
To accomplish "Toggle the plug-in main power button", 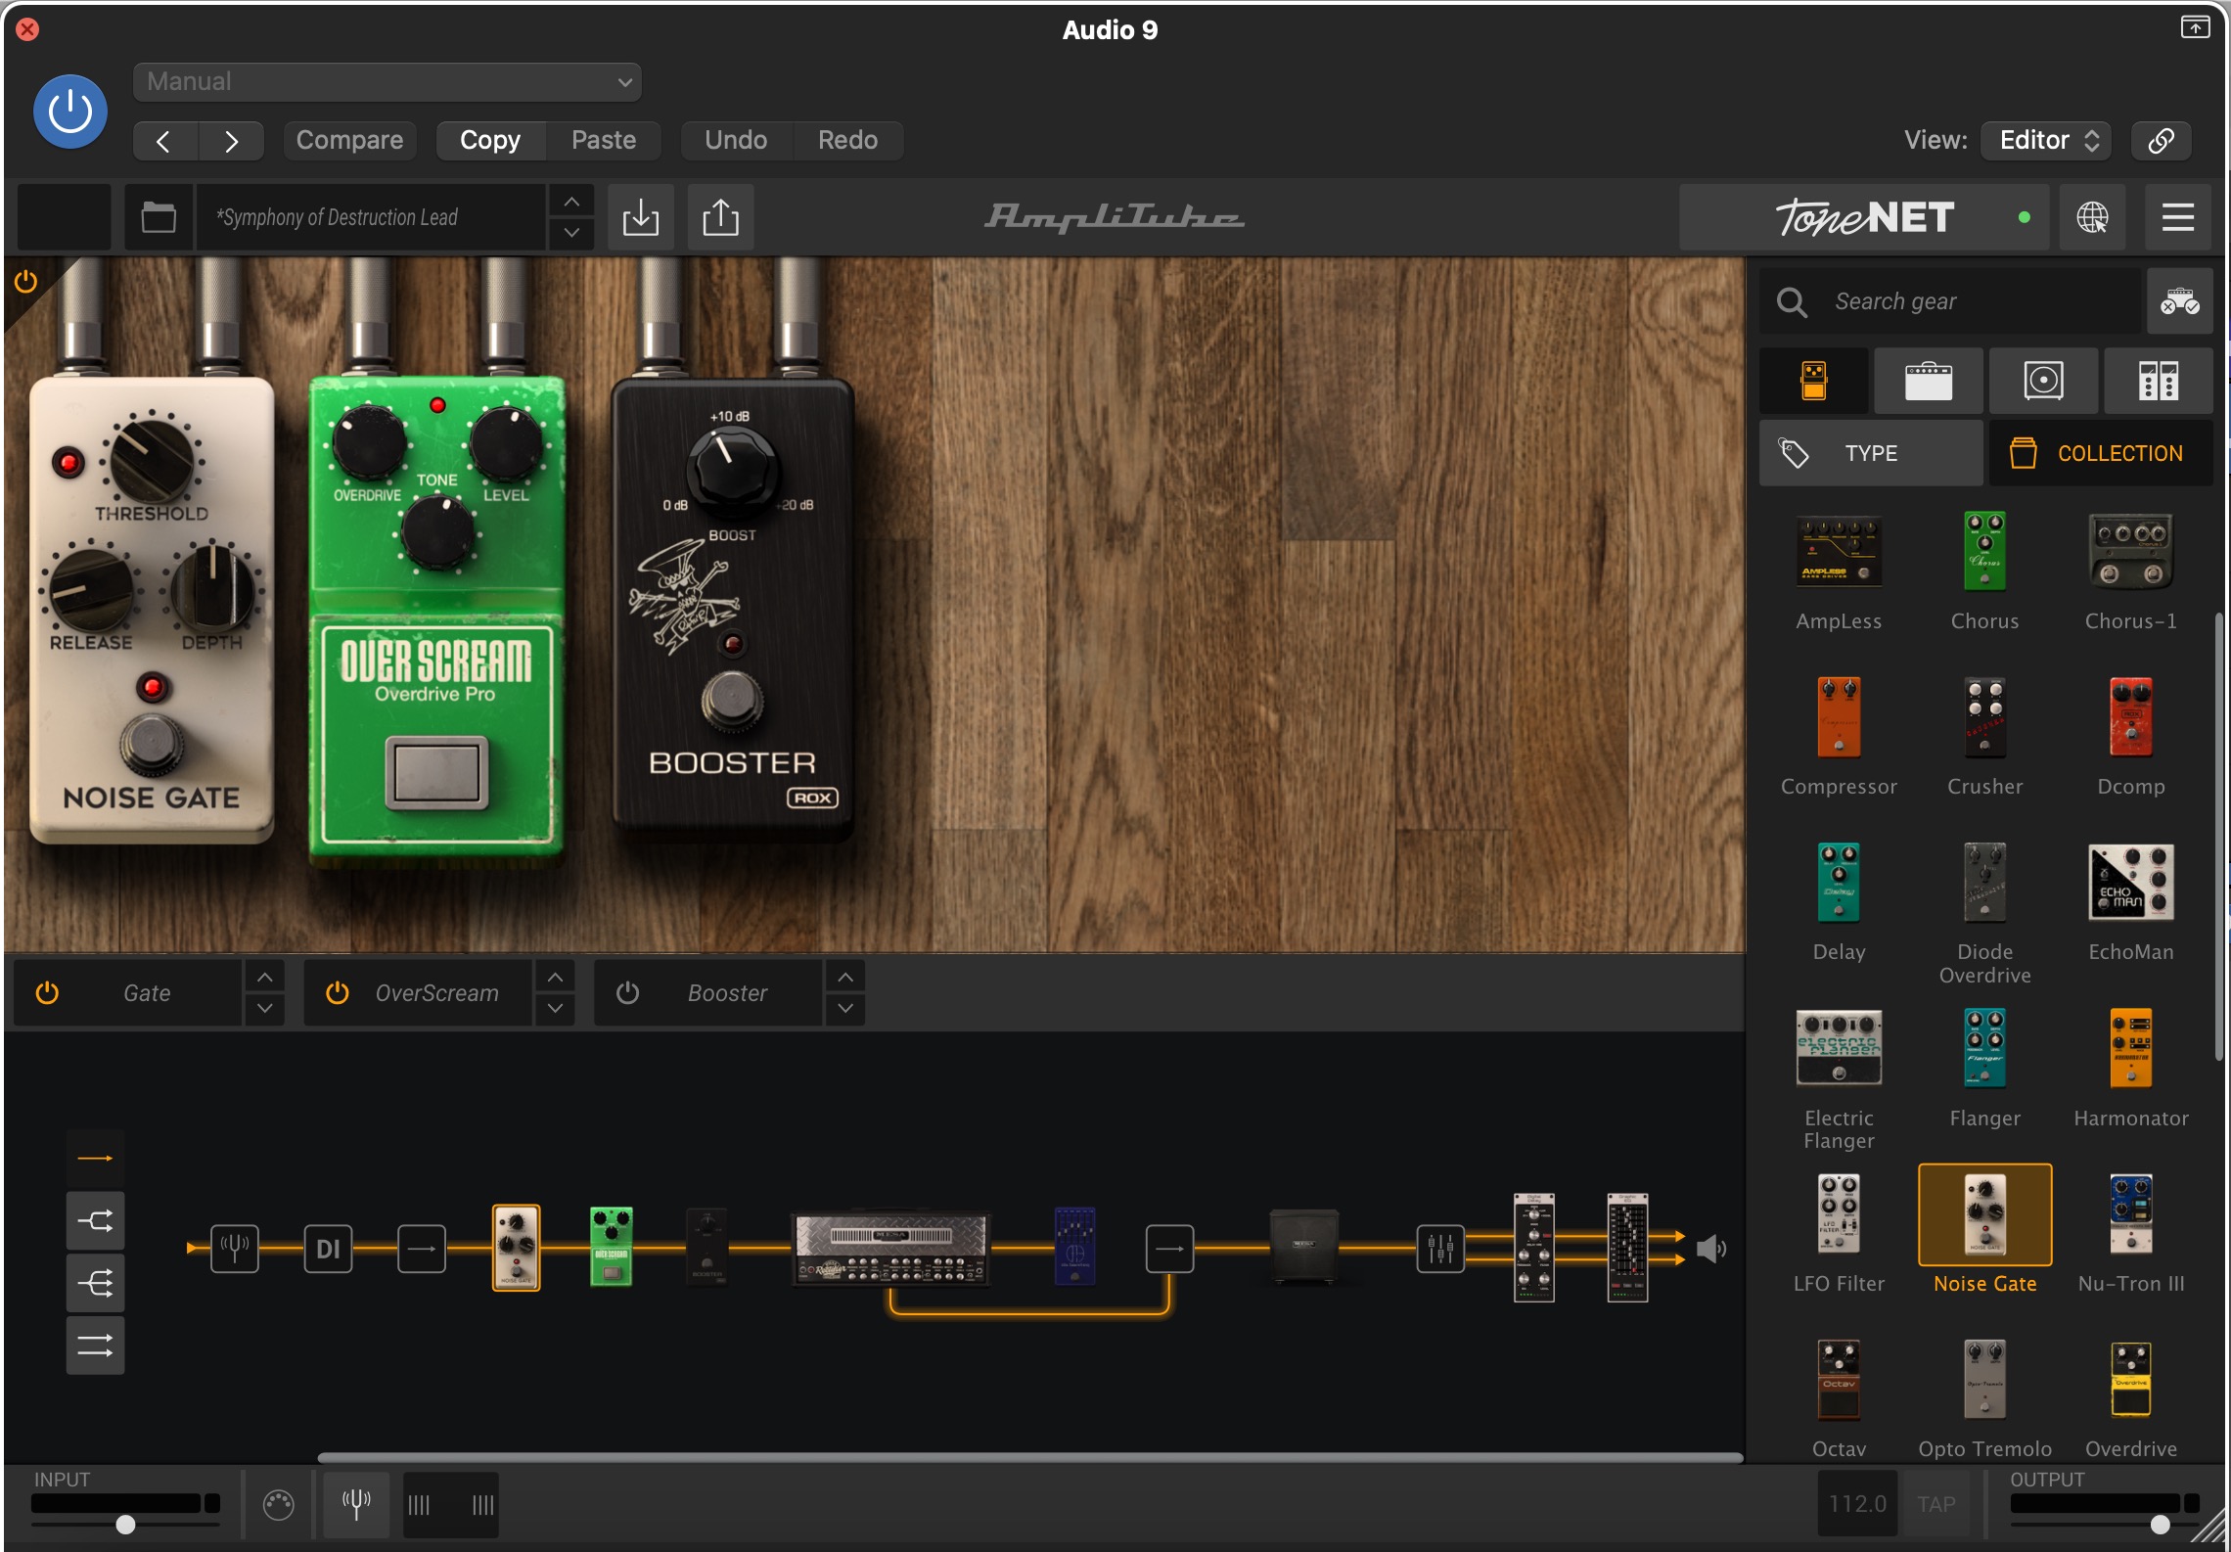I will pyautogui.click(x=70, y=112).
